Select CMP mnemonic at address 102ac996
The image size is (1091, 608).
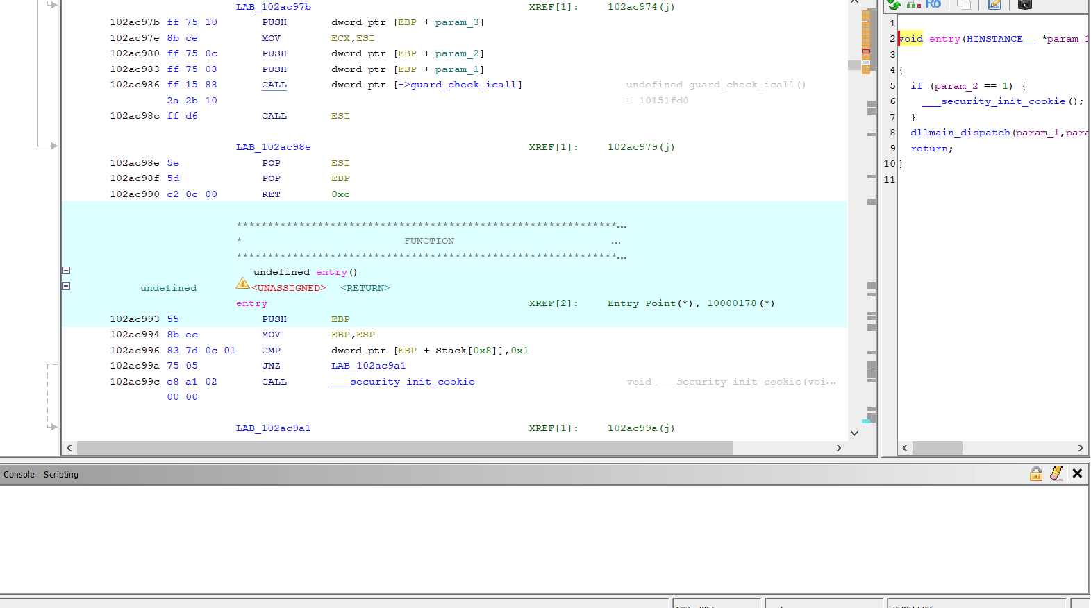pyautogui.click(x=271, y=351)
